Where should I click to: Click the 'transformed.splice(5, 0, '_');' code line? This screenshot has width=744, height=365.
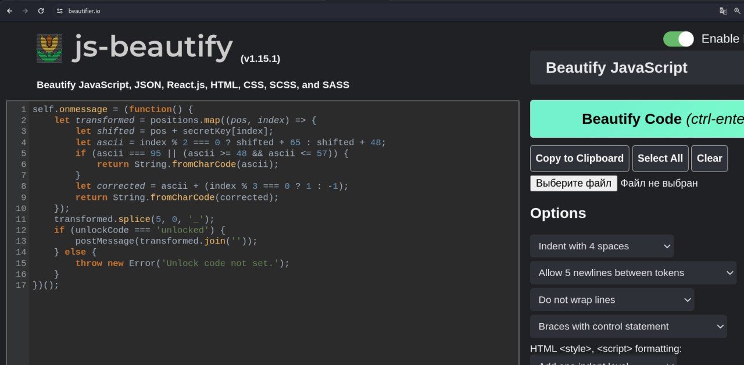[134, 219]
